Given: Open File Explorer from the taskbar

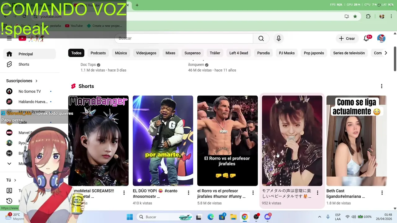Looking at the screenshot, I should (233, 217).
